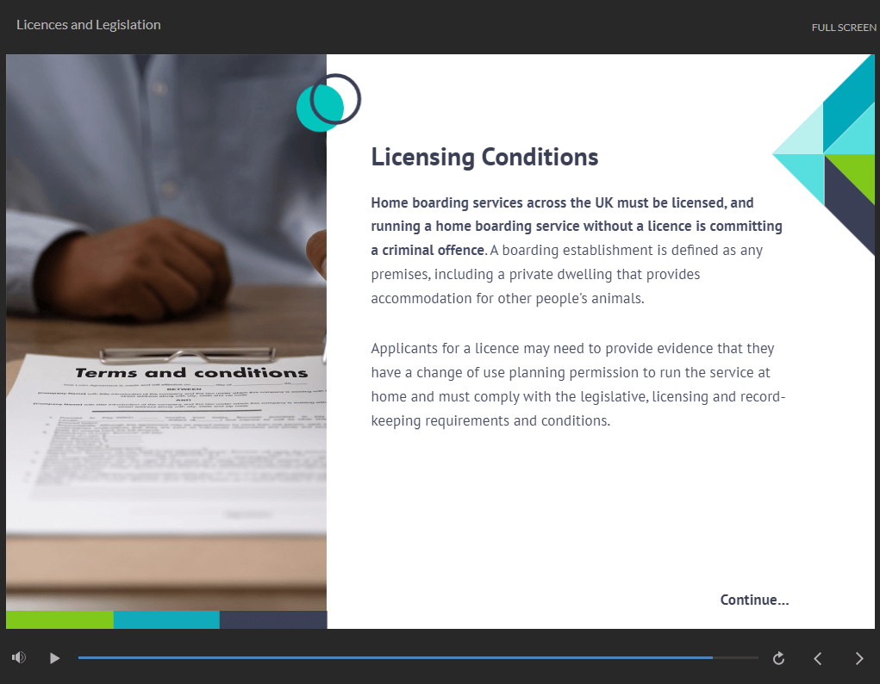
Task: Click the bold home boarding licence paragraph
Action: [x=576, y=226]
